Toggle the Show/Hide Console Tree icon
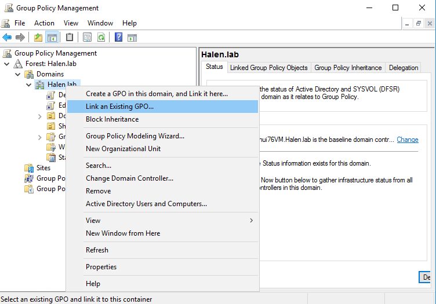This screenshot has width=436, height=304. (x=52, y=37)
